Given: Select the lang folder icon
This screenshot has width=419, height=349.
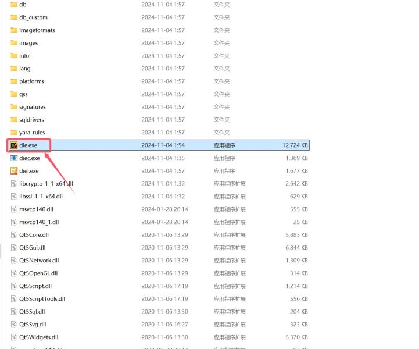Looking at the screenshot, I should [14, 69].
